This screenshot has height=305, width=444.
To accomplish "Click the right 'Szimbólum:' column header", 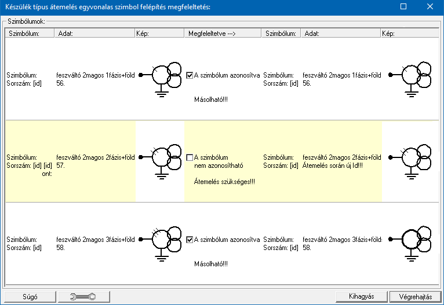I will coord(281,34).
